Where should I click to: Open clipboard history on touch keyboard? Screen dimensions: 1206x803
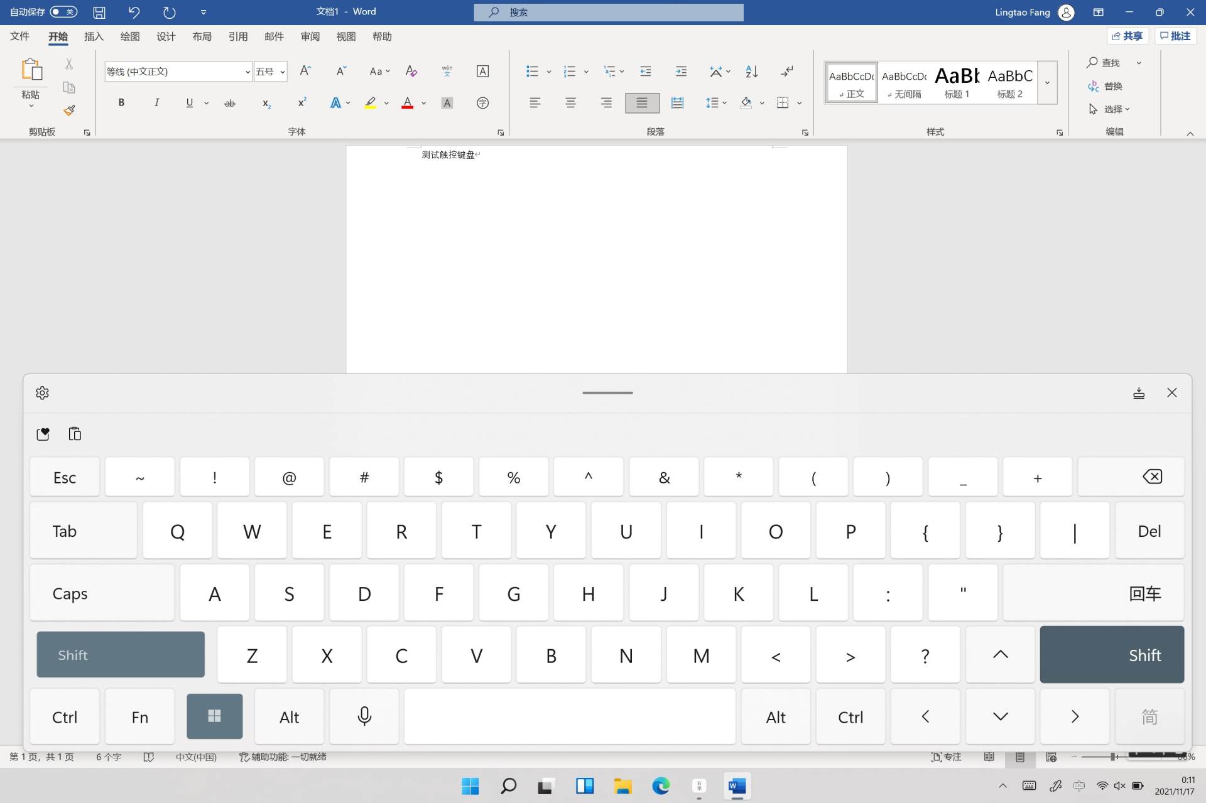tap(75, 434)
